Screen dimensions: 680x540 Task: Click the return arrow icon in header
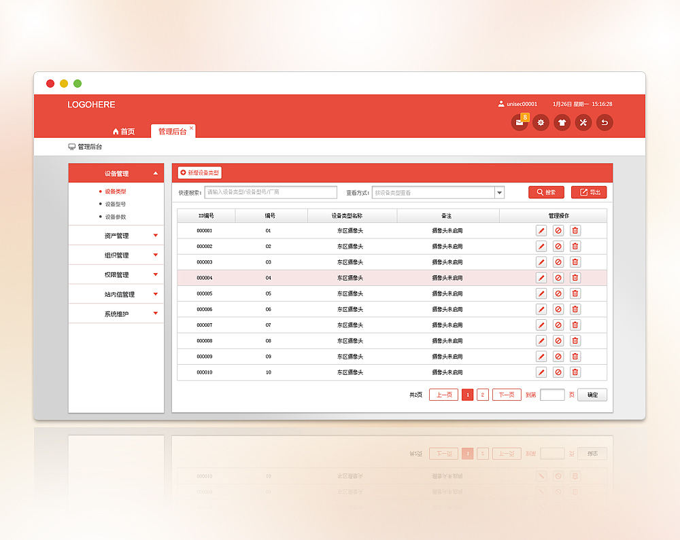pyautogui.click(x=605, y=122)
